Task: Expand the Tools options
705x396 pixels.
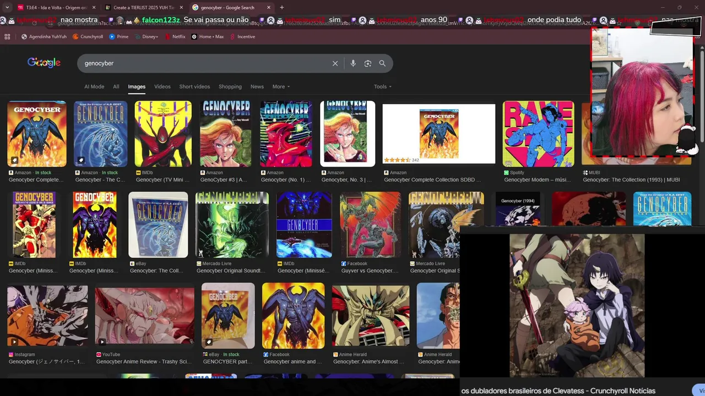Action: click(383, 86)
